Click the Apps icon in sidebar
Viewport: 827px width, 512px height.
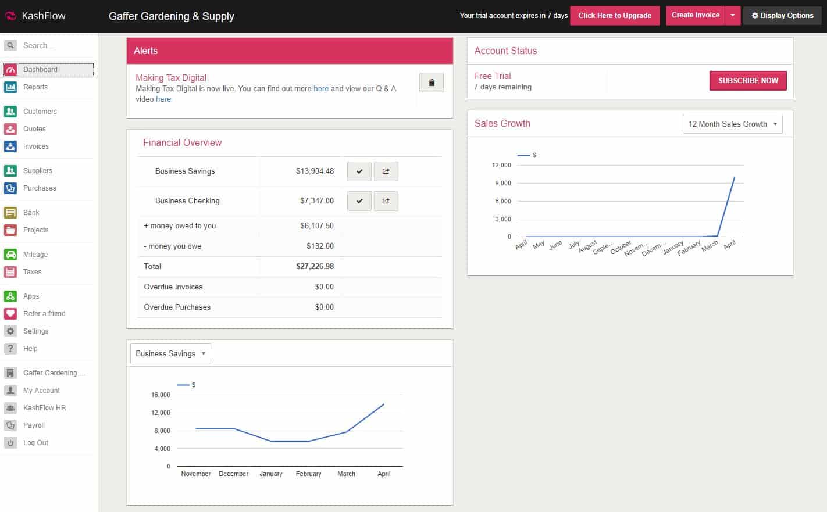[x=10, y=296]
